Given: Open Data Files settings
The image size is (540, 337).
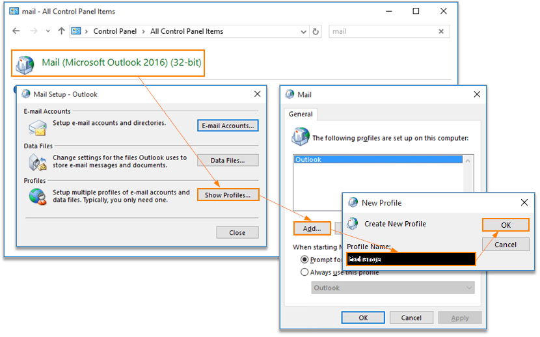Looking at the screenshot, I should pos(228,161).
